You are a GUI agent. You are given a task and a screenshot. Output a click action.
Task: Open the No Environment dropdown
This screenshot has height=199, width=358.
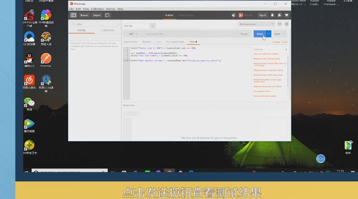click(256, 24)
